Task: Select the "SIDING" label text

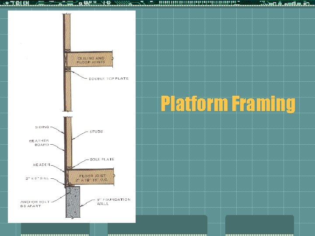Action: (42, 127)
